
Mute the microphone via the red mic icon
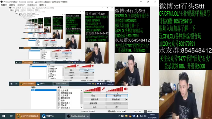click(103, 89)
